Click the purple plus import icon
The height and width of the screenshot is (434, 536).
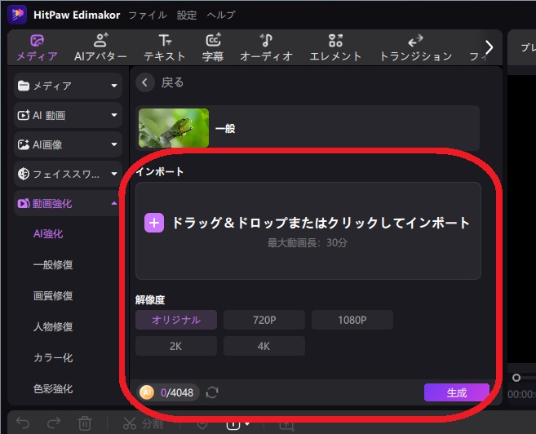pyautogui.click(x=154, y=223)
